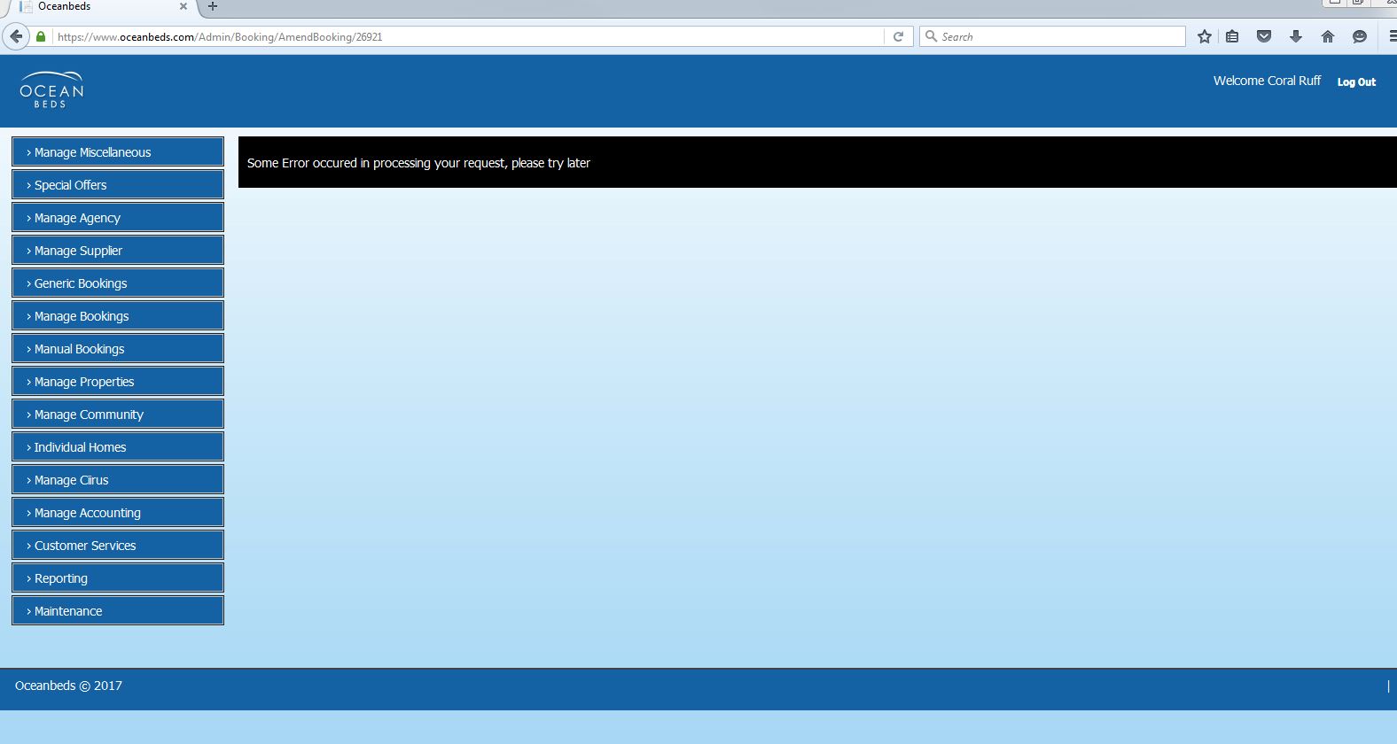Bookmark this page with the star icon
Screen dimensions: 1397x744
pos(1204,36)
